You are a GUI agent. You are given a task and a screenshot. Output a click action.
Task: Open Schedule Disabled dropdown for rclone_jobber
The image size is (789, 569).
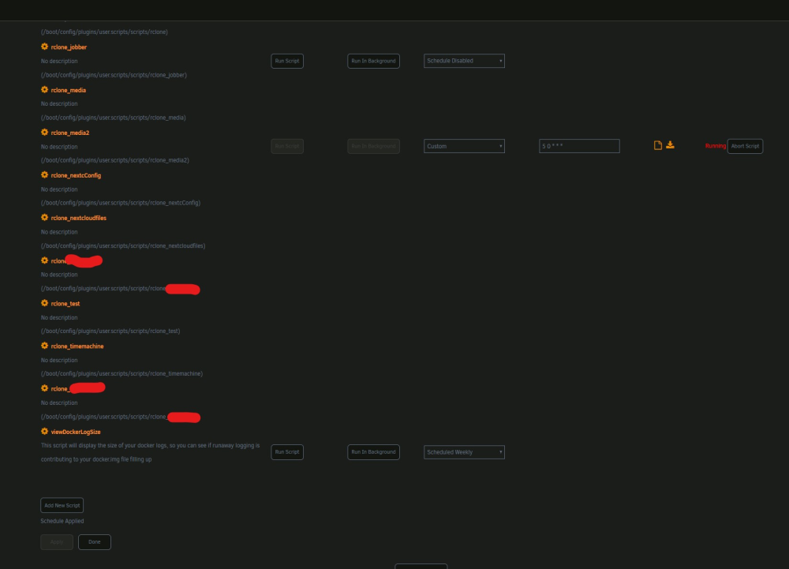(464, 61)
